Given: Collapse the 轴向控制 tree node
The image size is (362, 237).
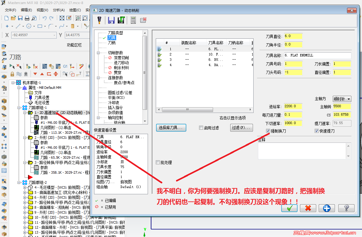Looking at the screenshot, I should 98,118.
